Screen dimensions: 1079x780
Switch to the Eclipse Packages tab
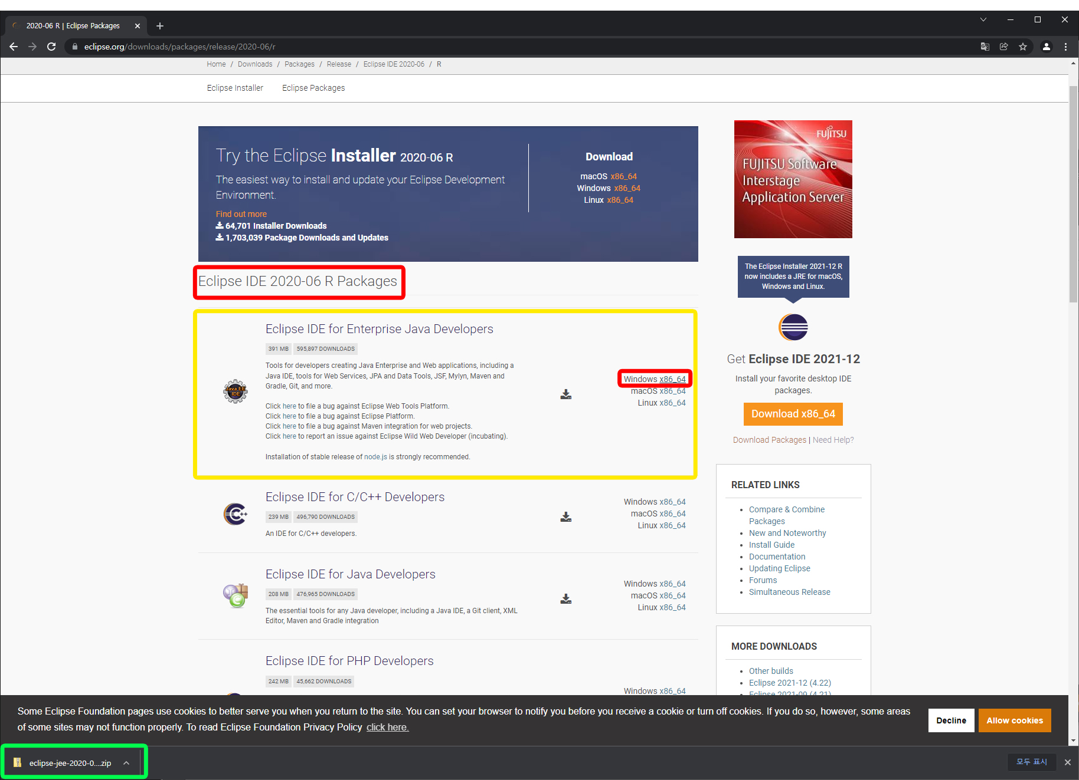click(x=313, y=88)
